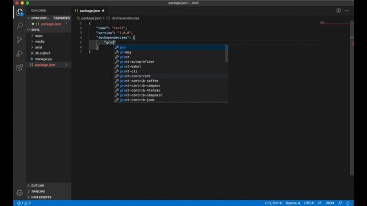Choose grunt-autoprefixer from suggestions
The width and height of the screenshot is (367, 206).
pos(170,62)
